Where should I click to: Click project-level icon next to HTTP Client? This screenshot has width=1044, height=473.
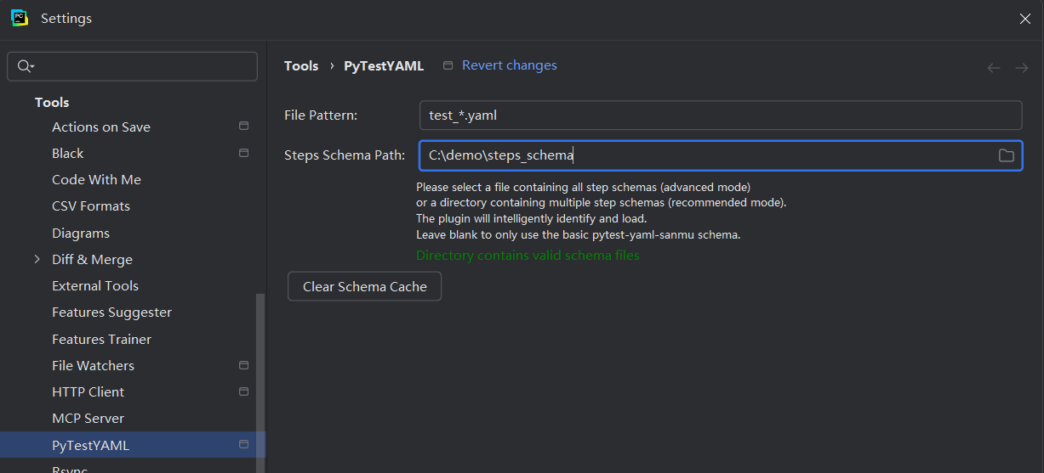click(243, 391)
